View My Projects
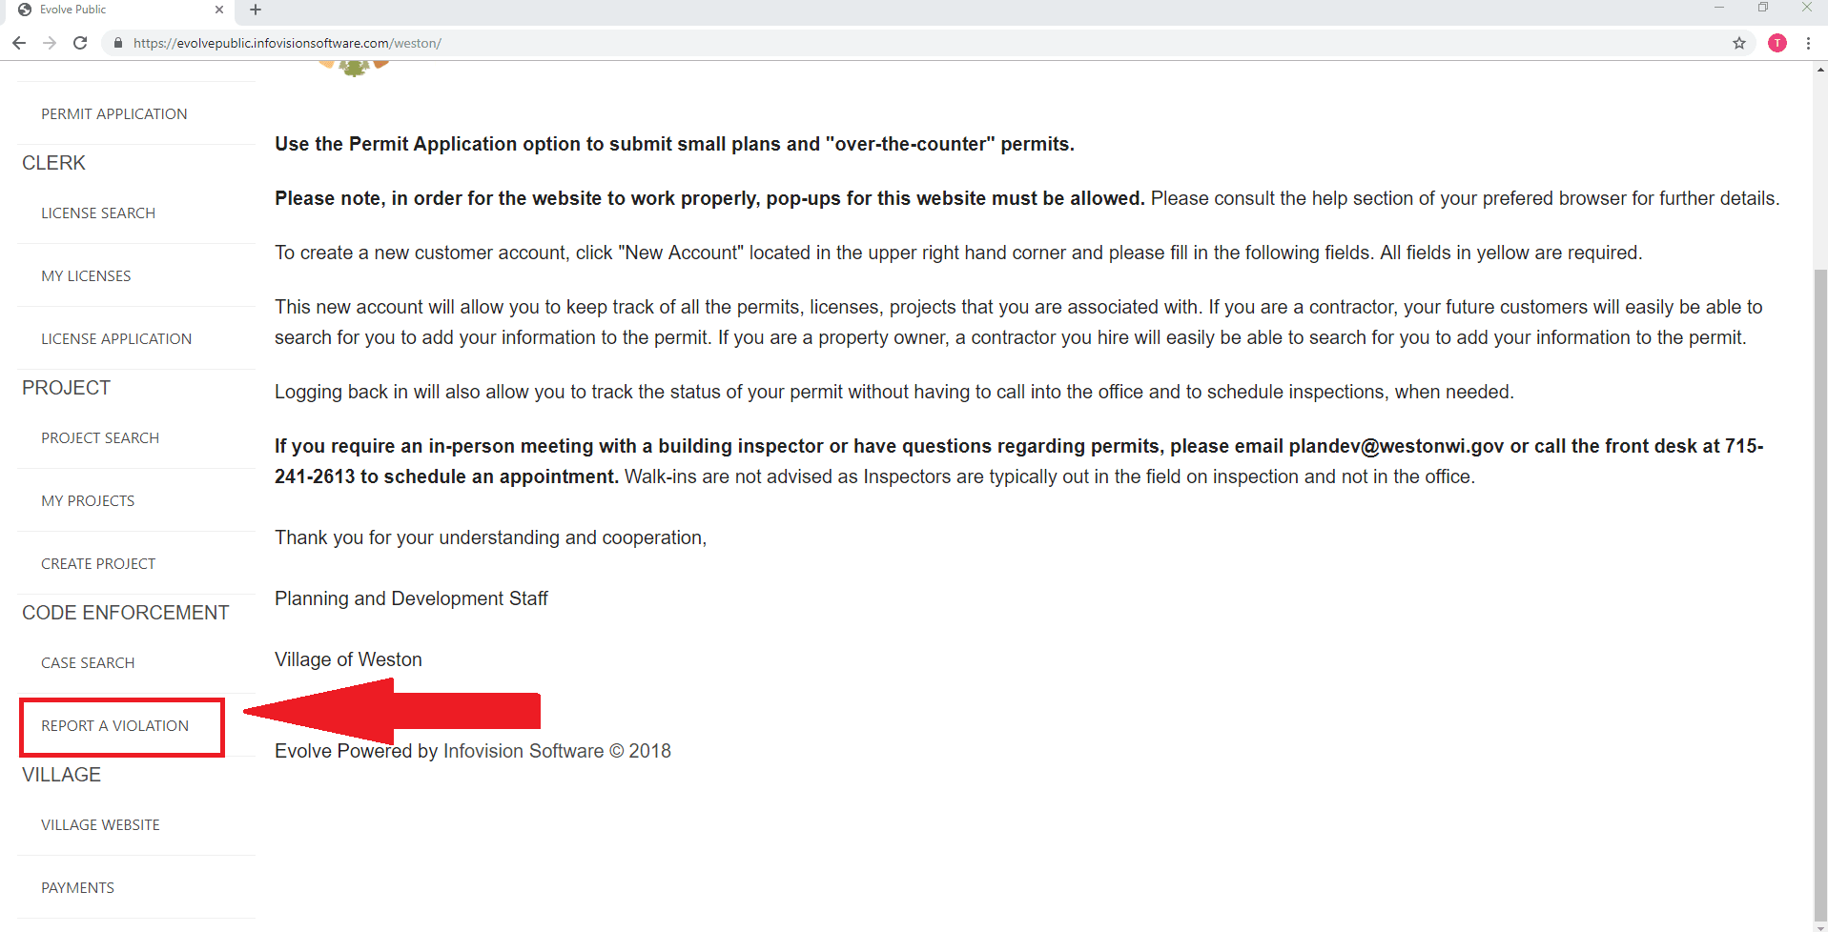The height and width of the screenshot is (932, 1828). (x=88, y=501)
